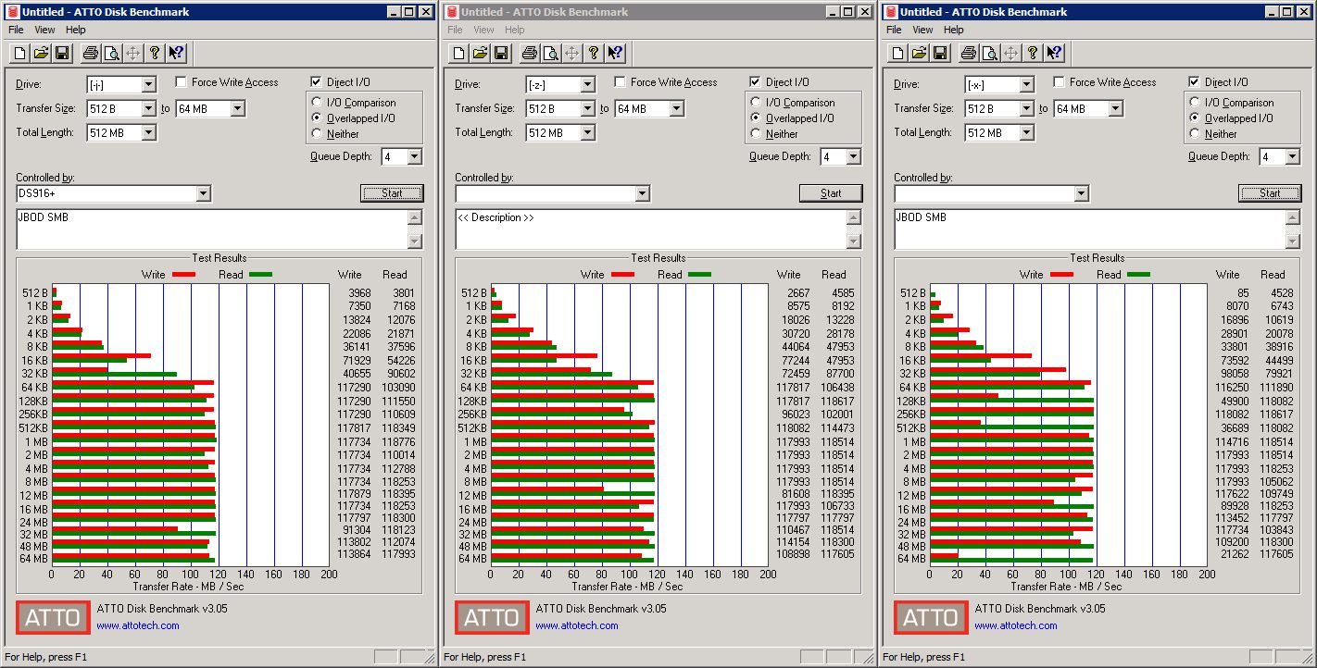Uncheck Direct I/O in middle window

tap(756, 82)
